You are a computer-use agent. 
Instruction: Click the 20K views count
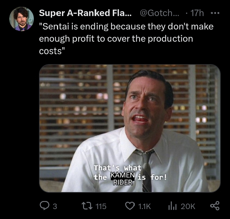pyautogui.click(x=188, y=206)
